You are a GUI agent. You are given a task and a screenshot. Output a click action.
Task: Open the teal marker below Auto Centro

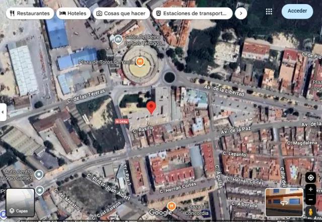point(40,190)
